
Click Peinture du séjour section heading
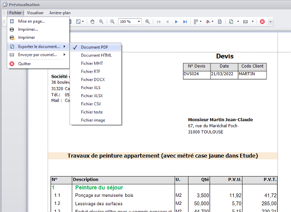(99, 188)
